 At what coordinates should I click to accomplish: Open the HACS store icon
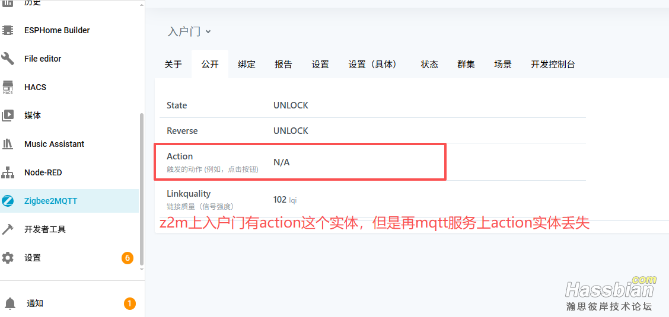tap(8, 87)
